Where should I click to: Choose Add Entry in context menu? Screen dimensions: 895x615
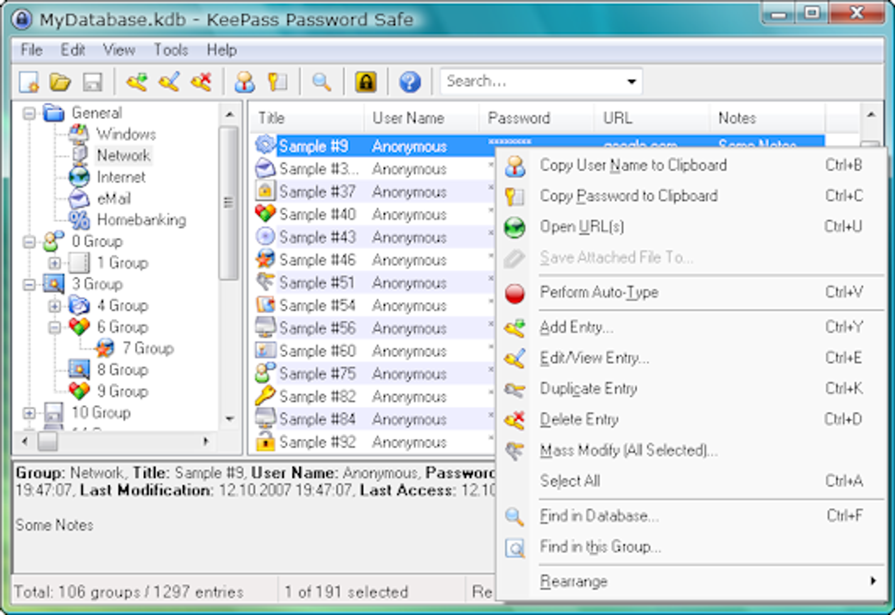point(691,327)
